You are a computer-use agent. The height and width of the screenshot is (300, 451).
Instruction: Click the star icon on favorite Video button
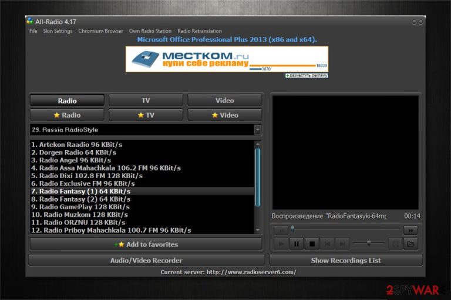215,115
